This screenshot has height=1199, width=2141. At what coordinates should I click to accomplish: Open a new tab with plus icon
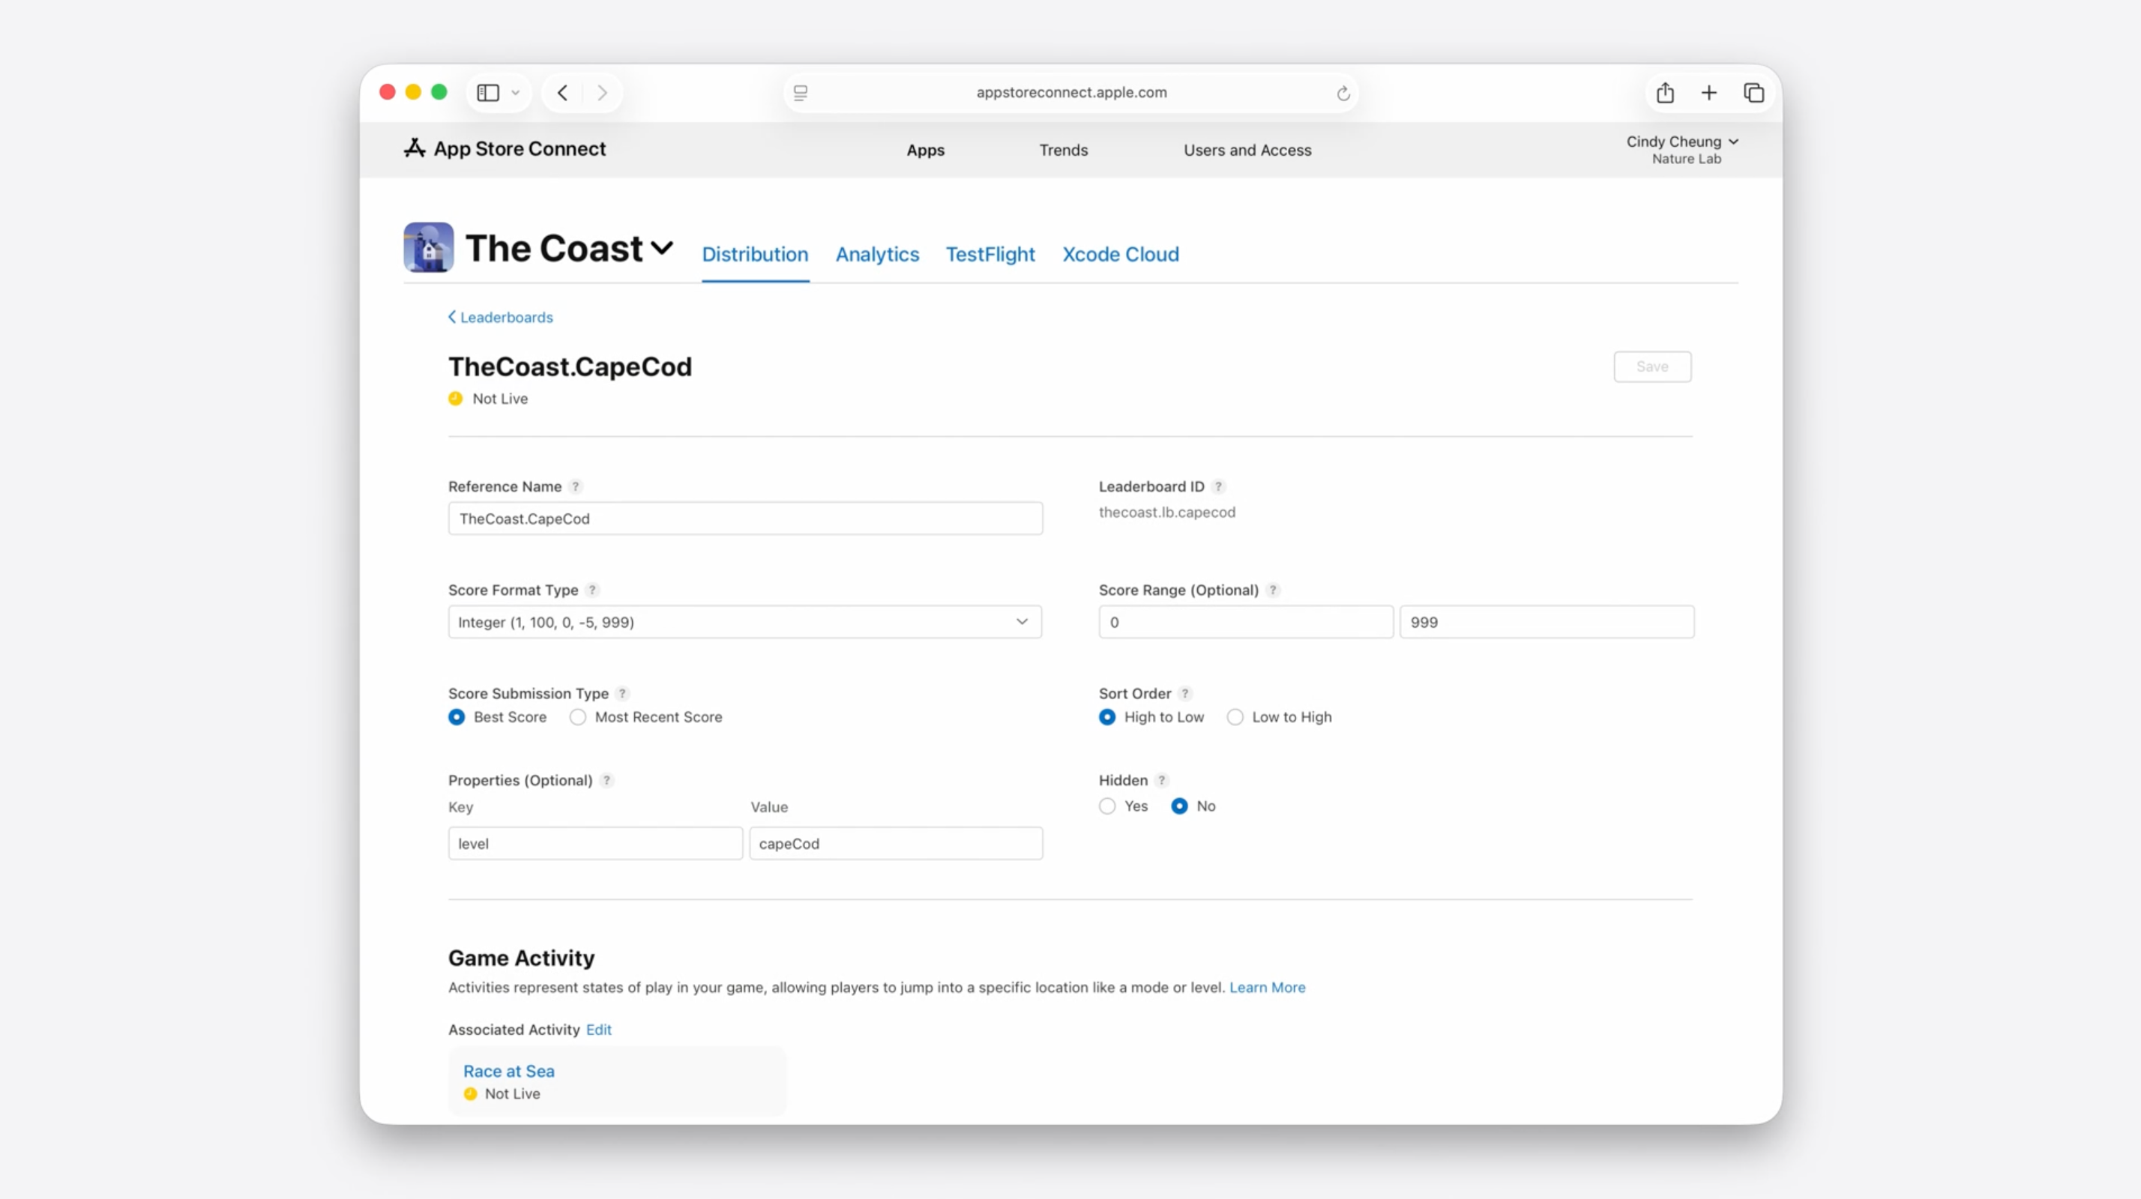(x=1708, y=92)
